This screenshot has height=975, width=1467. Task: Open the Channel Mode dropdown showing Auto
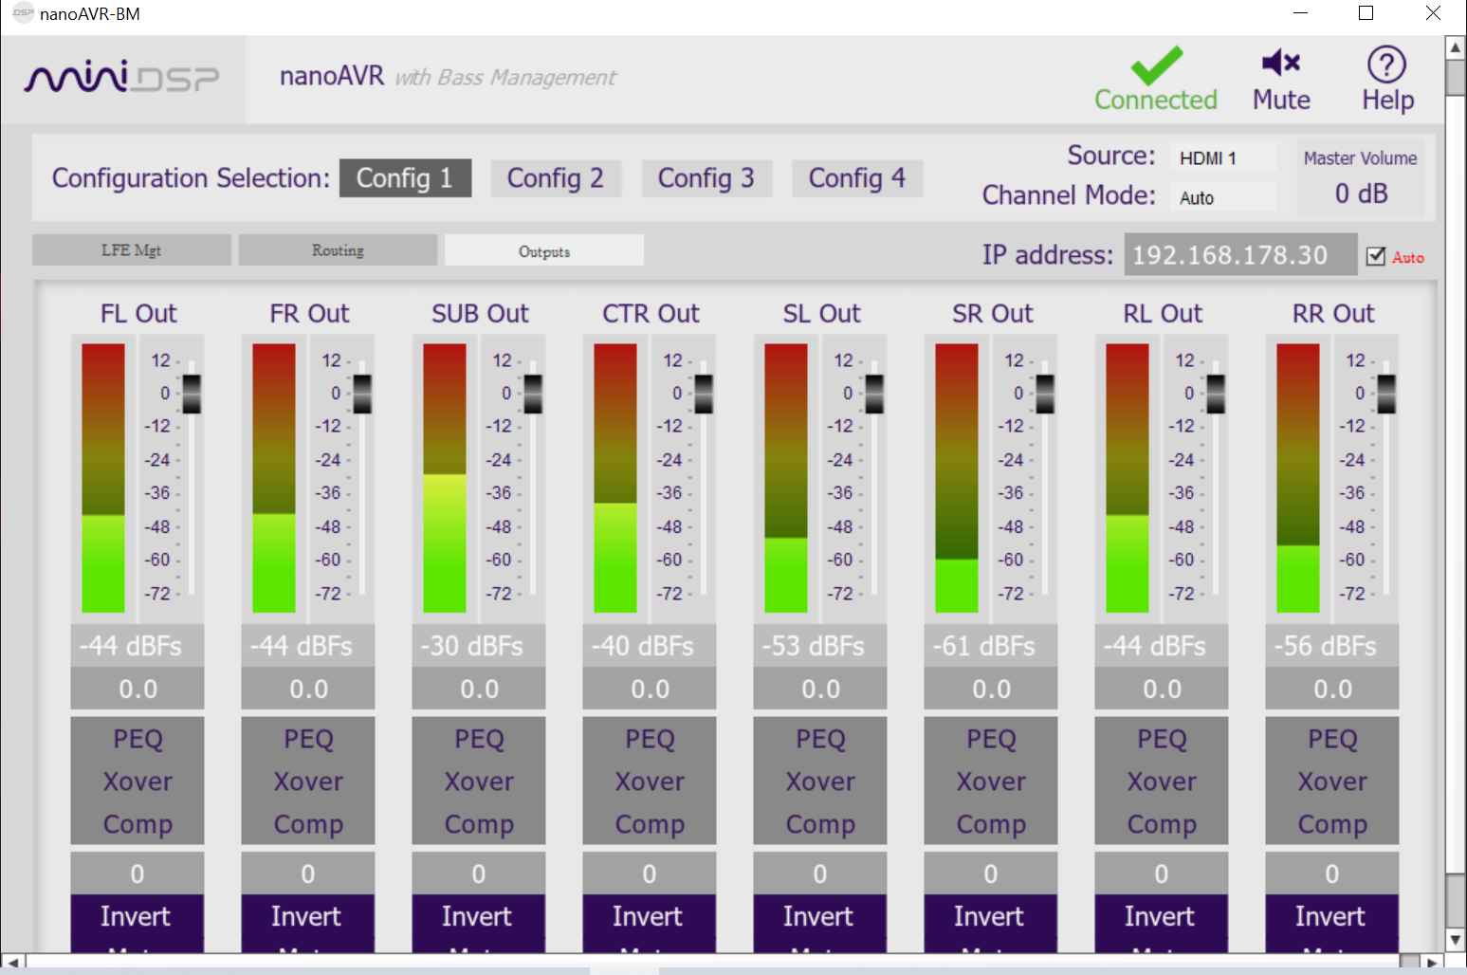1222,197
